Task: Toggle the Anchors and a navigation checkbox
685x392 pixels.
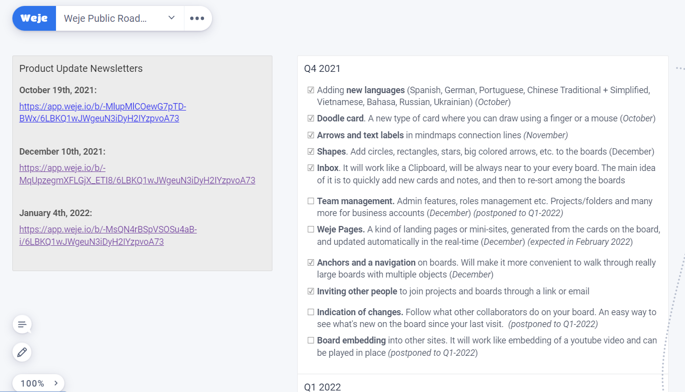Action: (311, 263)
